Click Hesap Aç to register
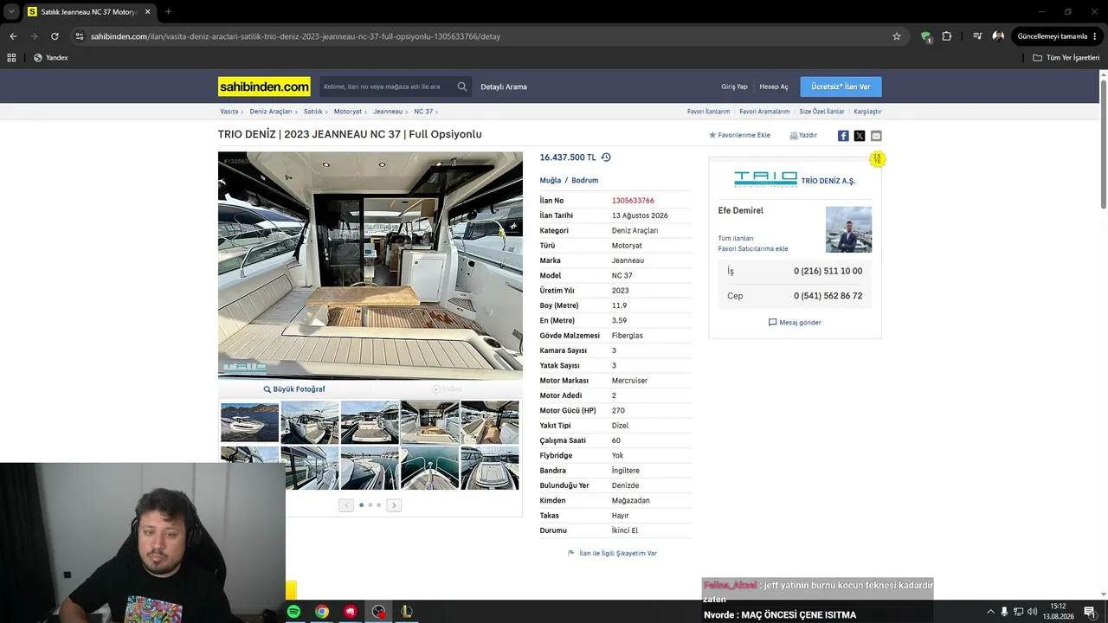 point(774,87)
